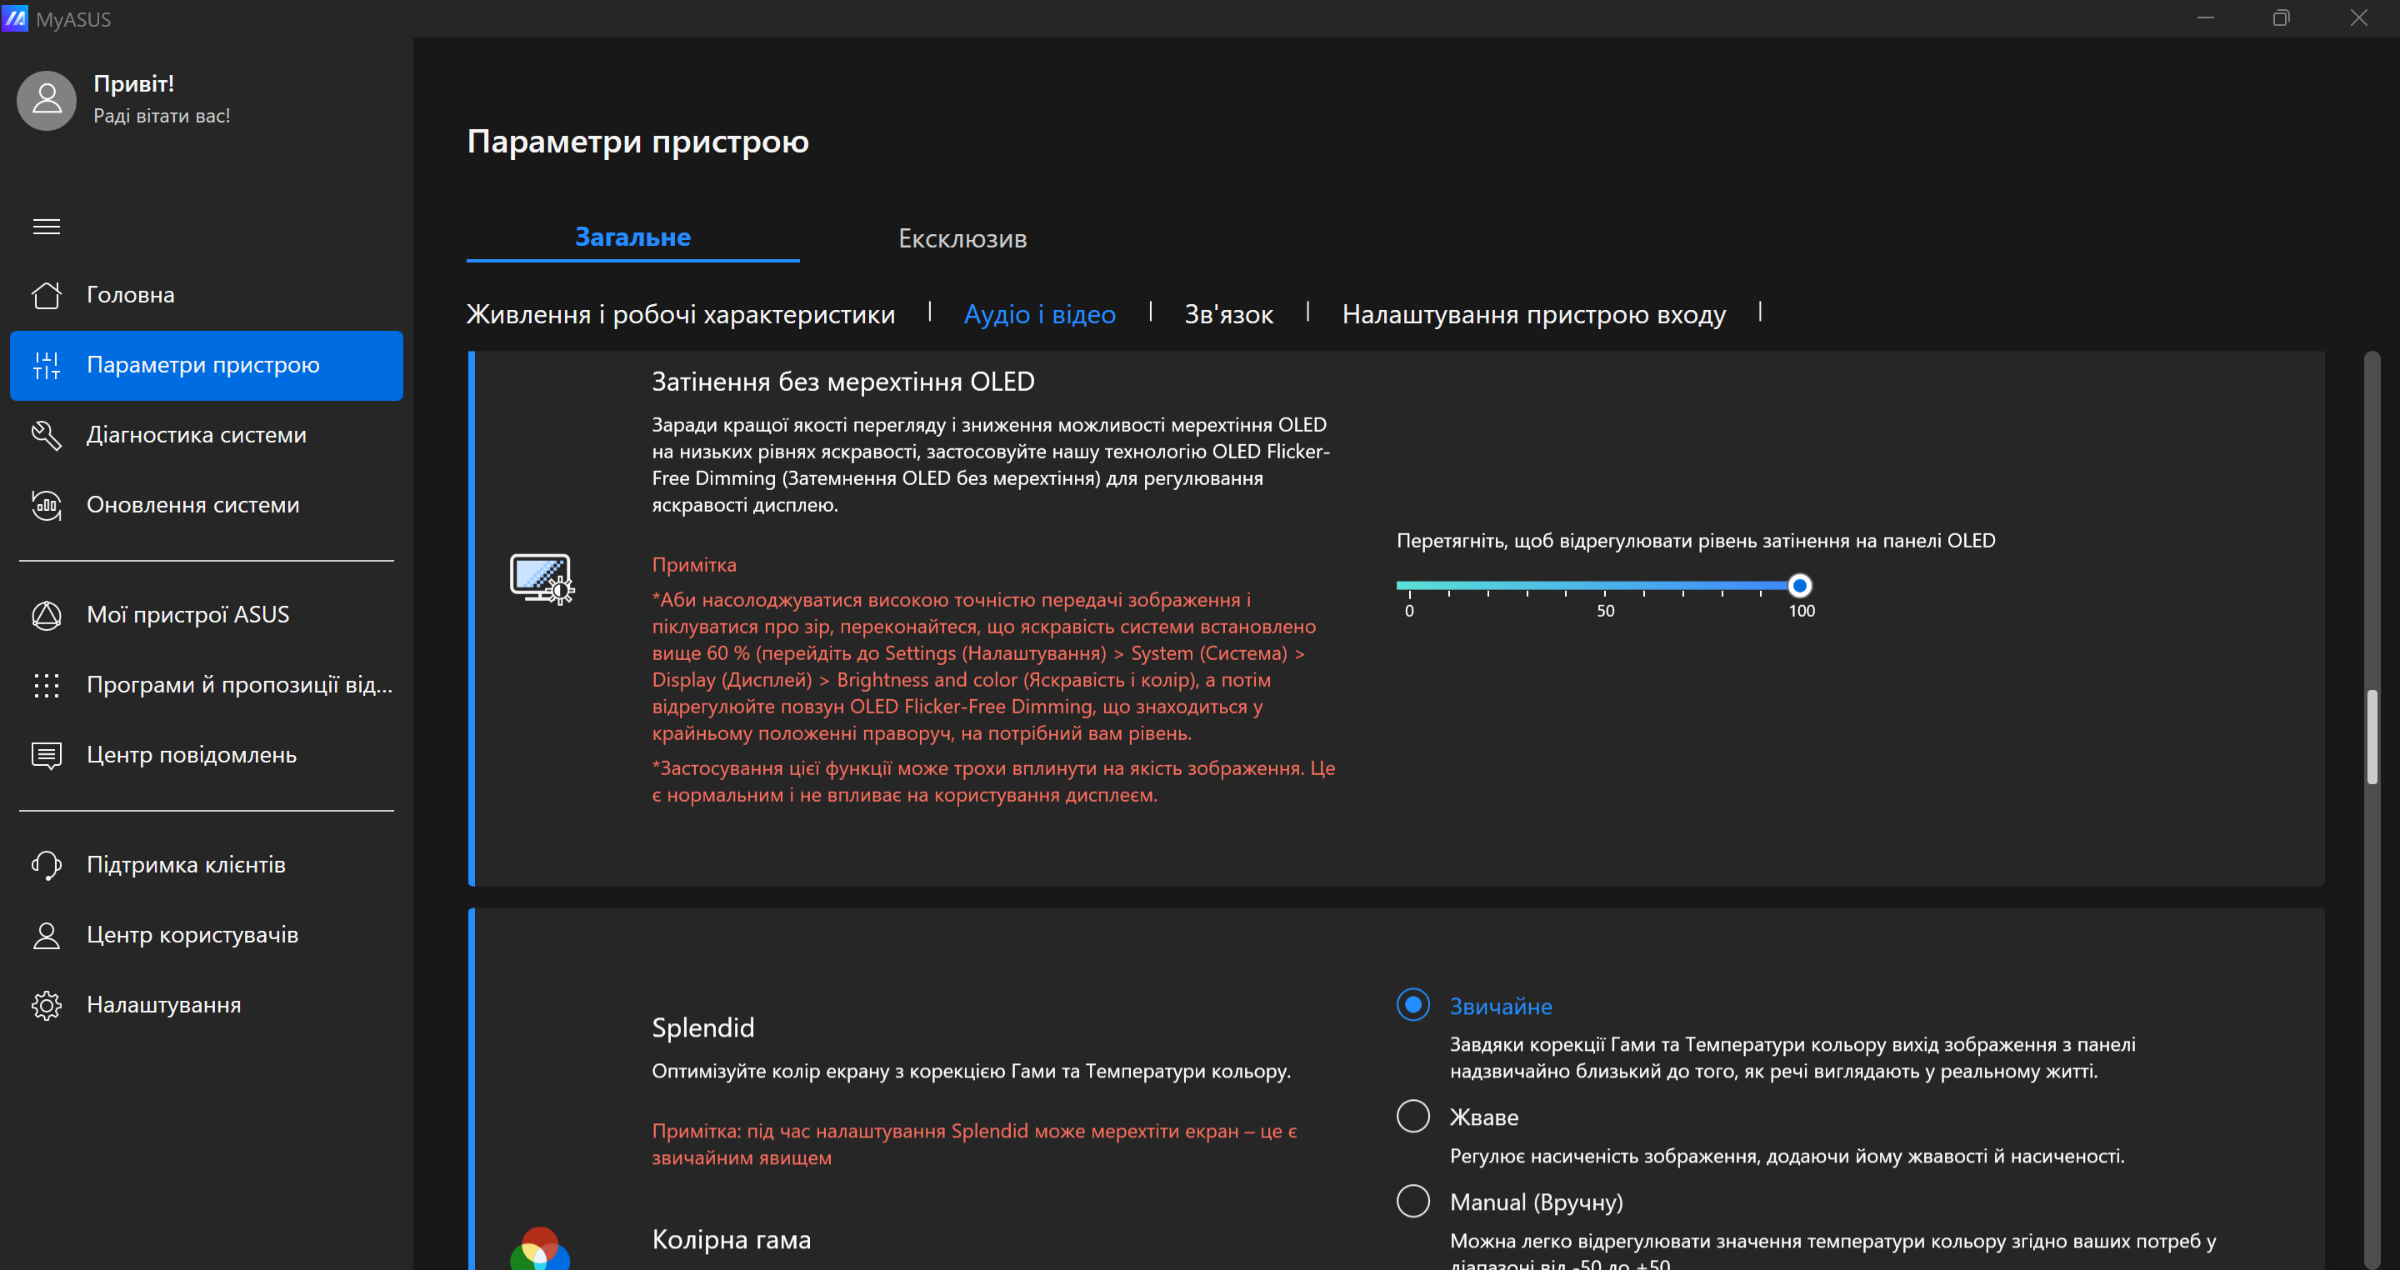Click the Мої пристрої ASUS icon

click(47, 615)
